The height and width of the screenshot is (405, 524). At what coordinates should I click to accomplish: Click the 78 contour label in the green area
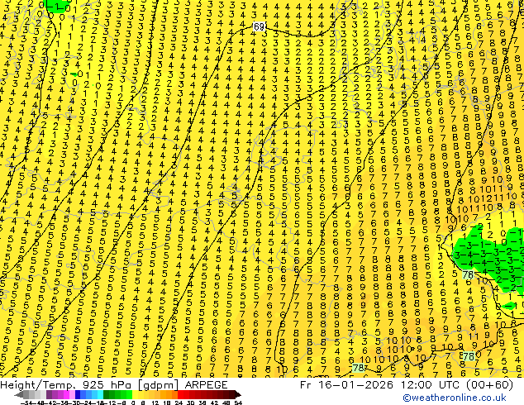[468, 274]
